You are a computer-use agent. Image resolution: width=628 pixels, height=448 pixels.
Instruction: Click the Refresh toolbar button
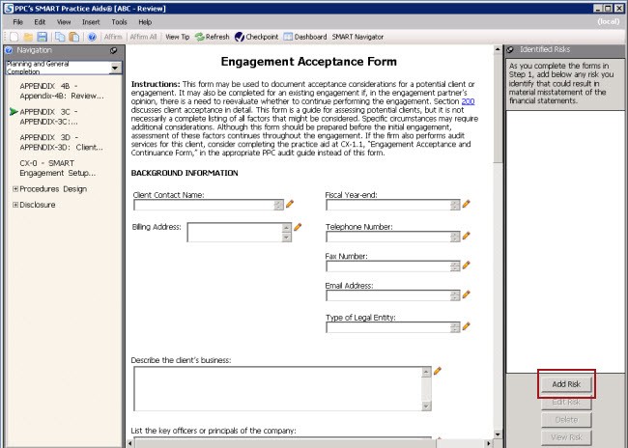[x=212, y=37]
